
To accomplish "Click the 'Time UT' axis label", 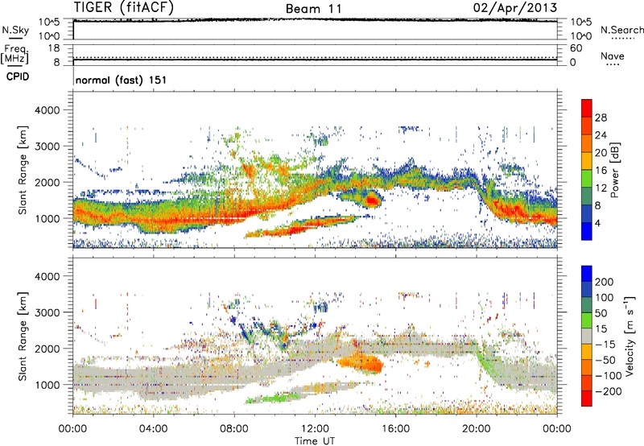I will point(315,441).
